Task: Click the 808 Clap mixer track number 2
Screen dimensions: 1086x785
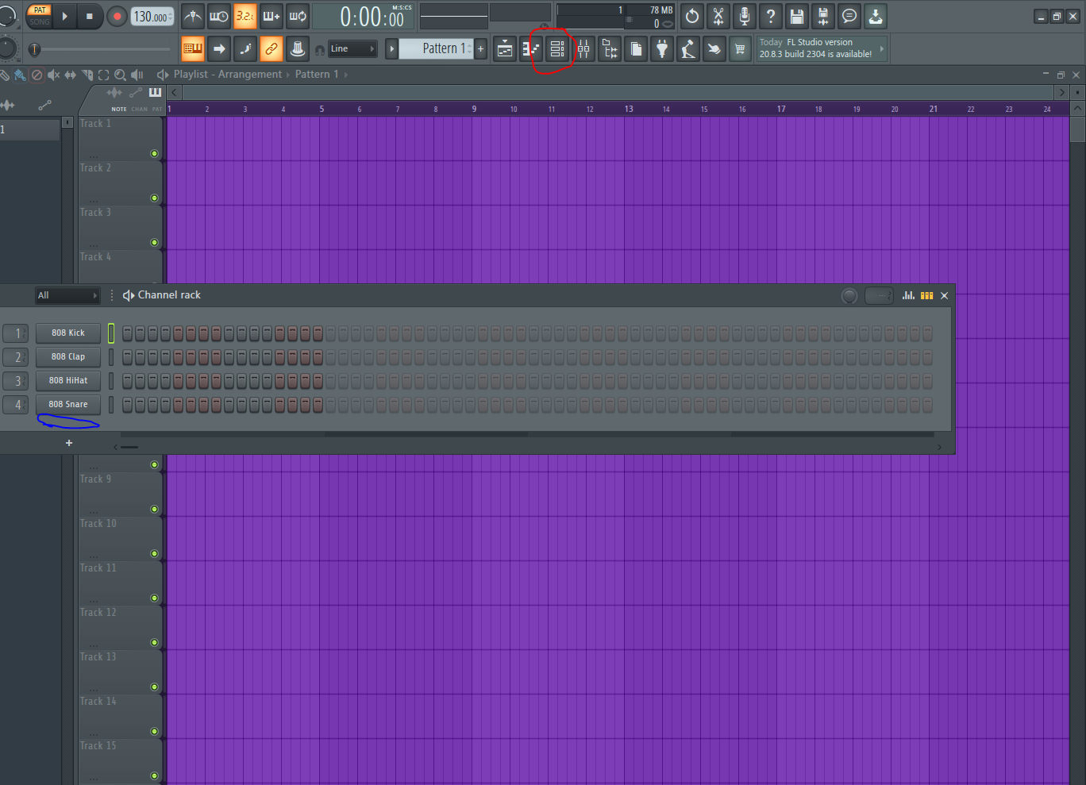Action: (15, 357)
